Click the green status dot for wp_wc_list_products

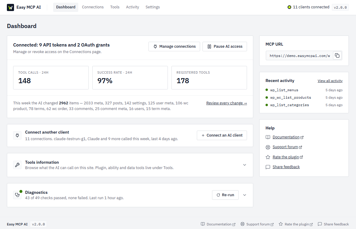point(267,98)
